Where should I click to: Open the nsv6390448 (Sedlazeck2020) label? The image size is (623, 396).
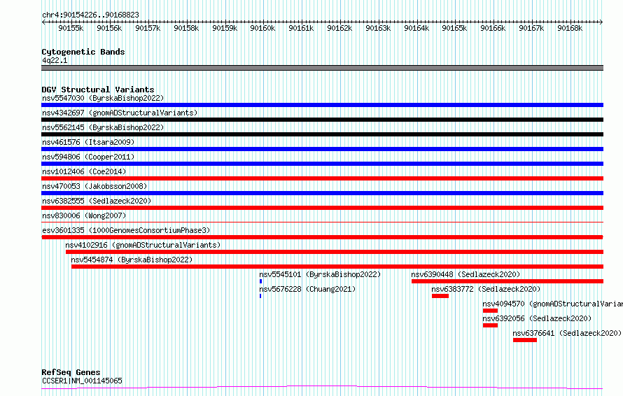click(x=465, y=274)
